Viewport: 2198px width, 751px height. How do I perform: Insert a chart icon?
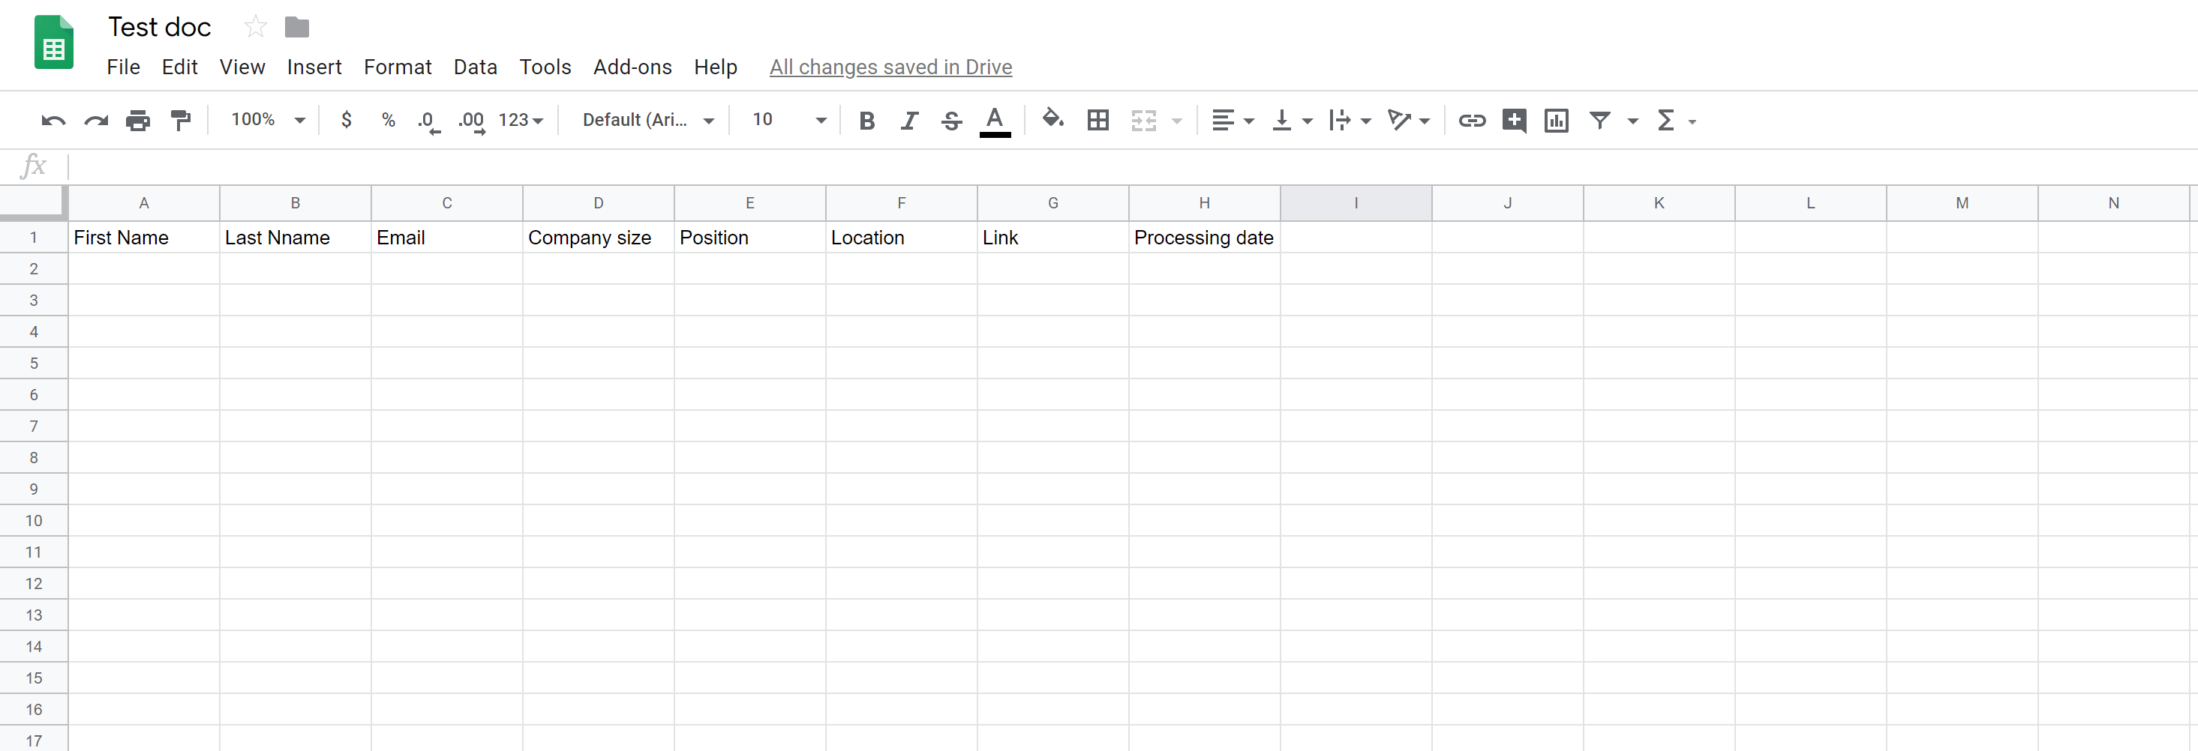(1557, 120)
